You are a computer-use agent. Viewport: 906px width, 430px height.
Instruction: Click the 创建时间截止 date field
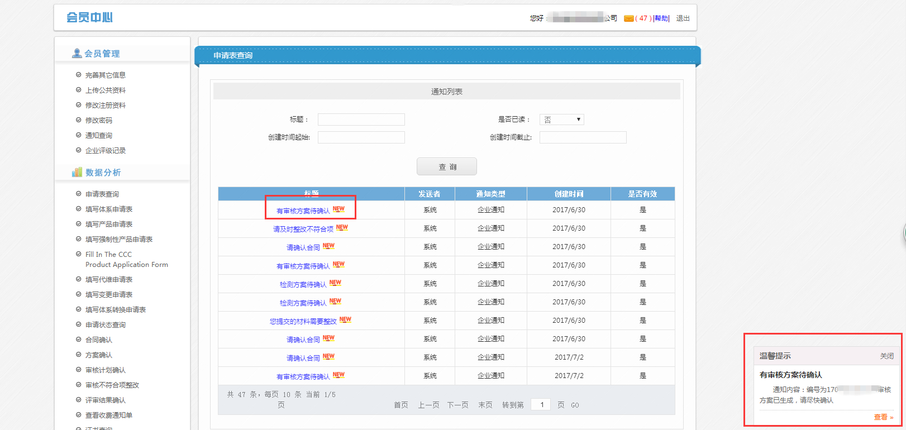click(583, 137)
